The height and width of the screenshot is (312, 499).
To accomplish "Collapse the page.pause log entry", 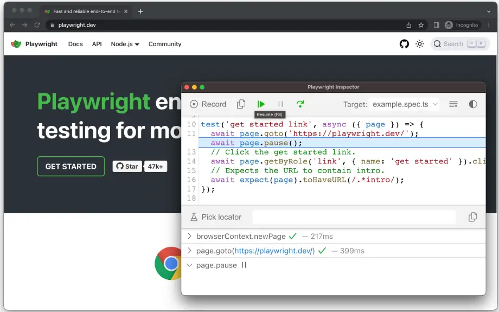I will [189, 265].
